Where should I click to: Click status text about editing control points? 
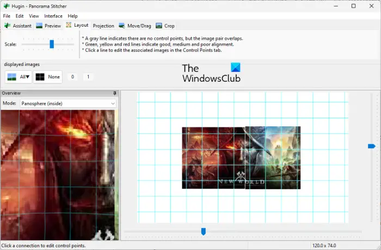point(44,246)
